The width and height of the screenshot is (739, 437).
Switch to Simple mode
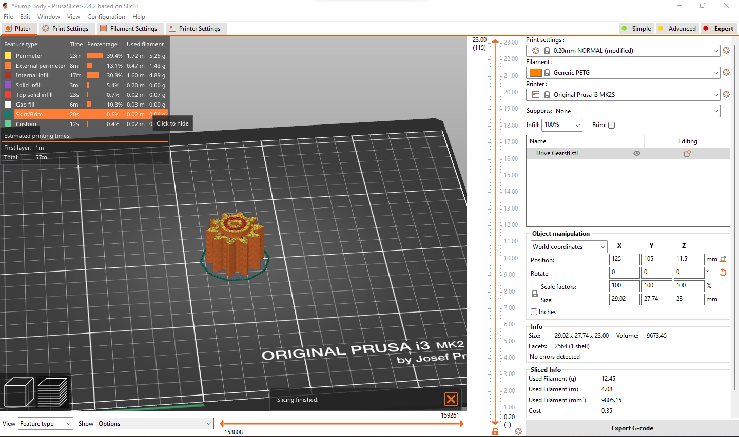(x=636, y=29)
